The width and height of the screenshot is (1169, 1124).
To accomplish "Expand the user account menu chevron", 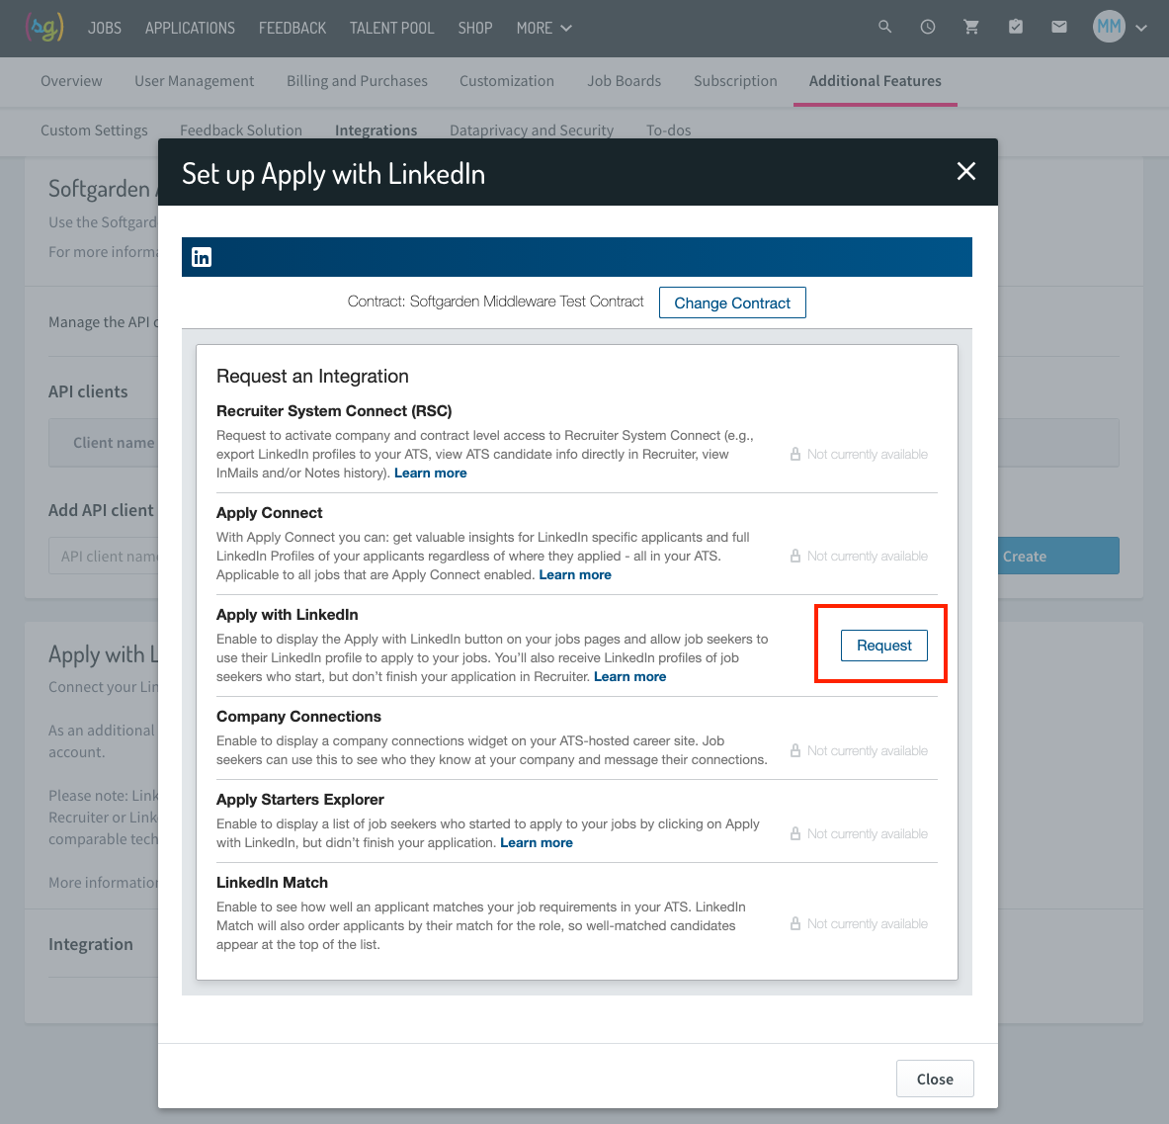I will click(x=1140, y=28).
